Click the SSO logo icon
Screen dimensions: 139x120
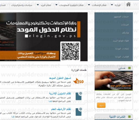(78, 81)
